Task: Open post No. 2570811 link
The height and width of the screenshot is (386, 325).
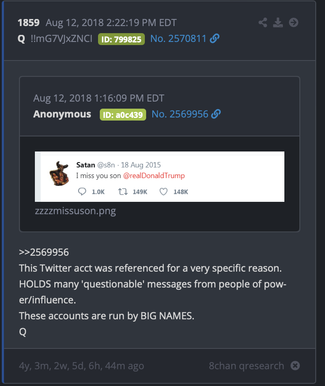Action: [178, 39]
